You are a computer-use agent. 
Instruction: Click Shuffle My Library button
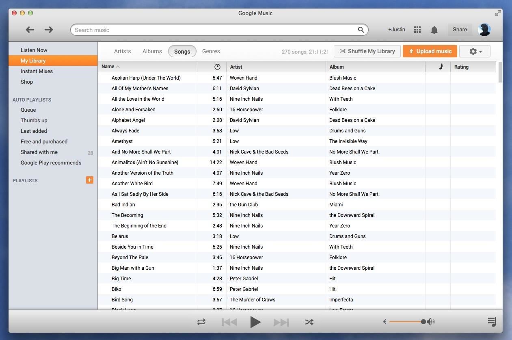tap(367, 51)
